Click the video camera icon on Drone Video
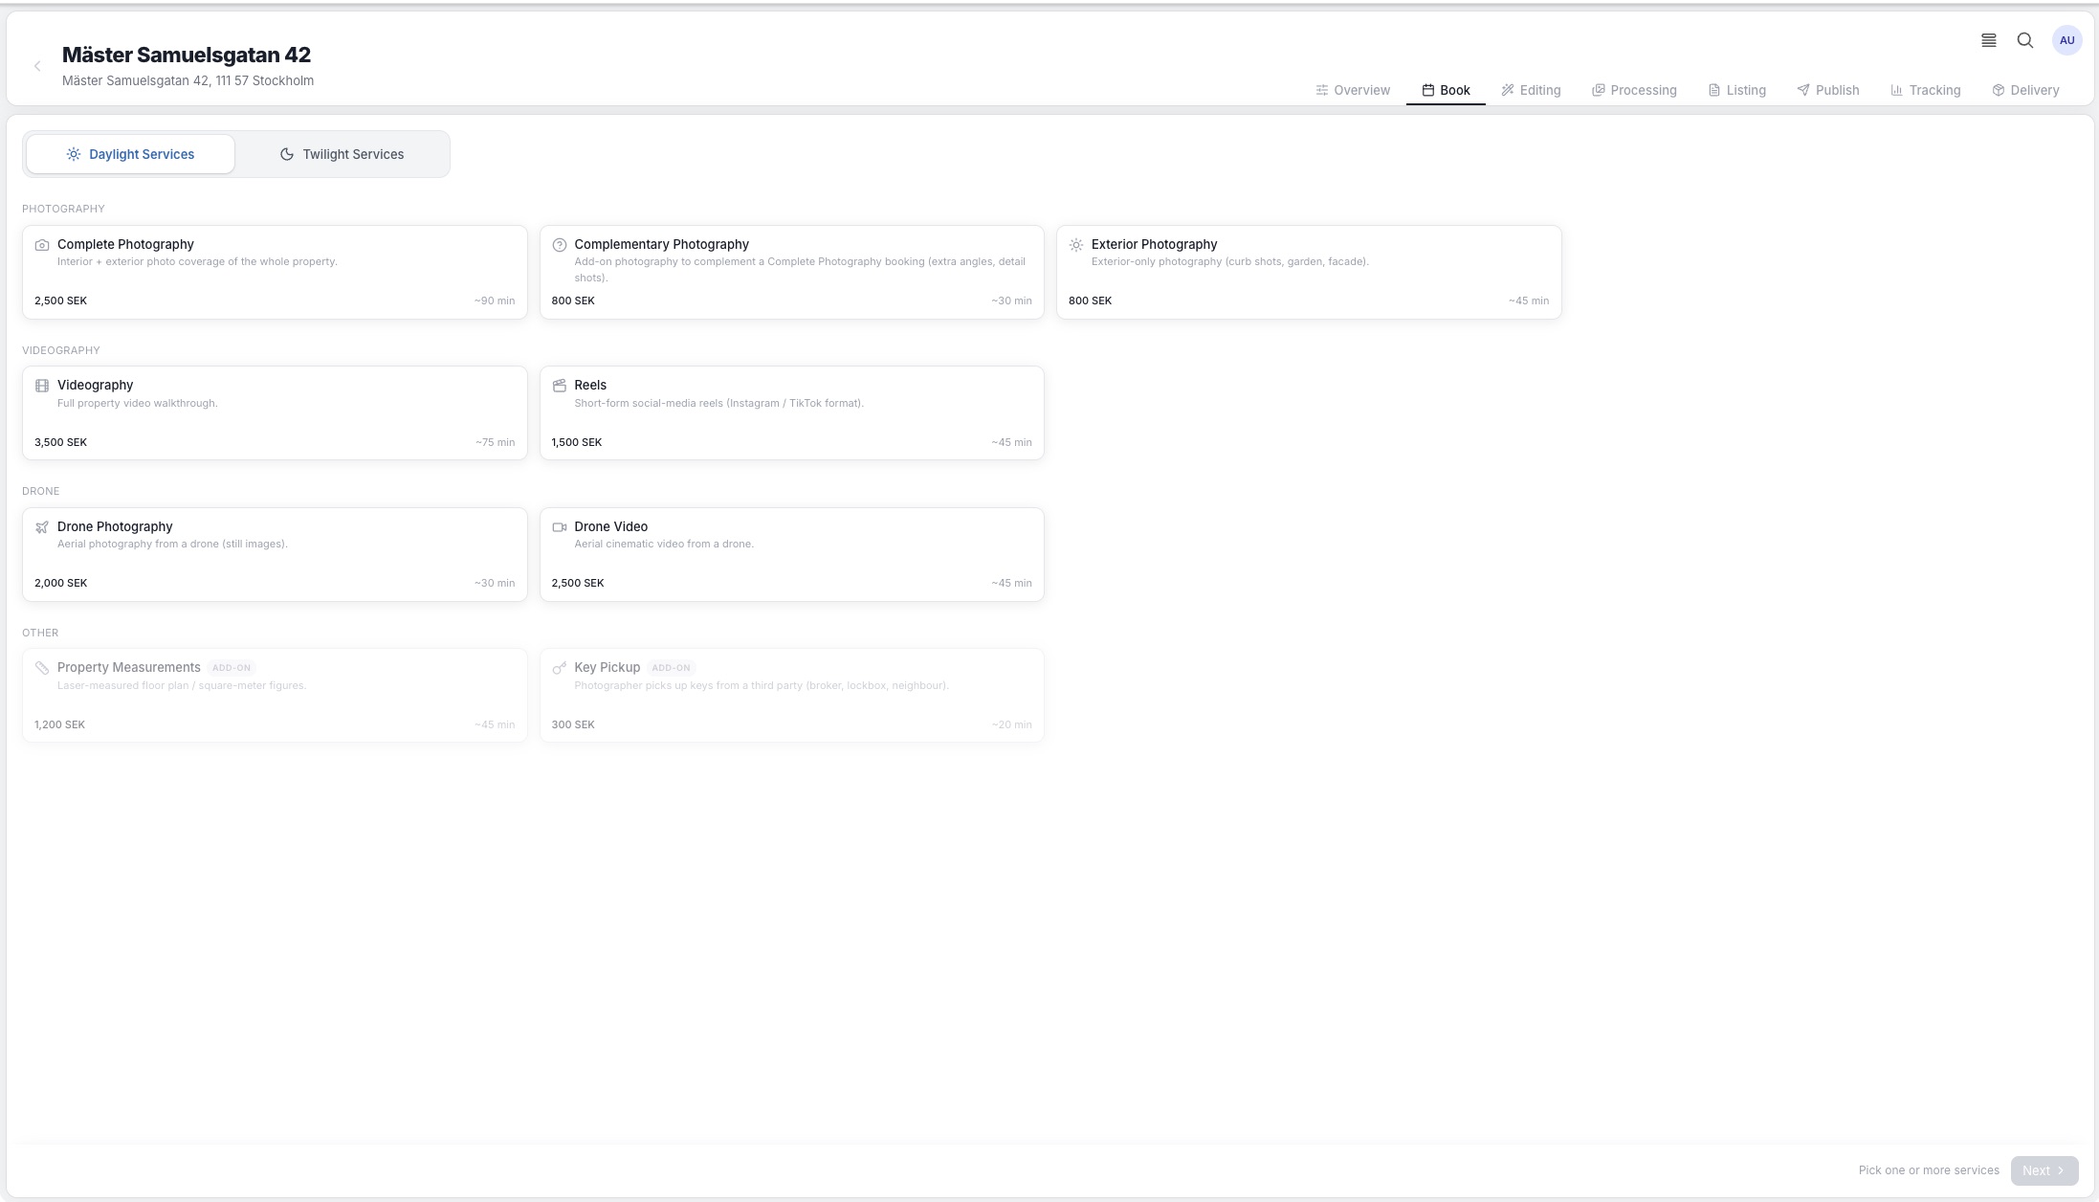Viewport: 2099px width, 1202px height. (560, 527)
